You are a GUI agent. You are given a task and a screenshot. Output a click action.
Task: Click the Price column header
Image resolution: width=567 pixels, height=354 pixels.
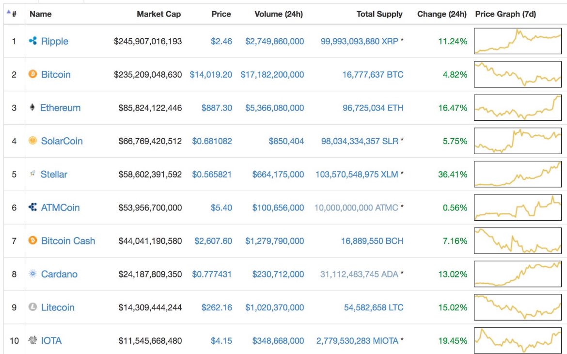[221, 14]
